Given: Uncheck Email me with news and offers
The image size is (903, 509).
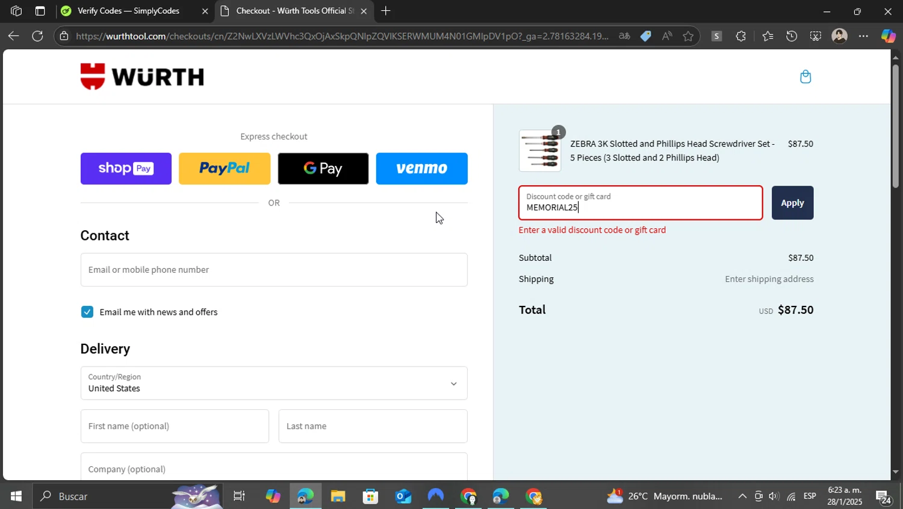Looking at the screenshot, I should pyautogui.click(x=87, y=312).
